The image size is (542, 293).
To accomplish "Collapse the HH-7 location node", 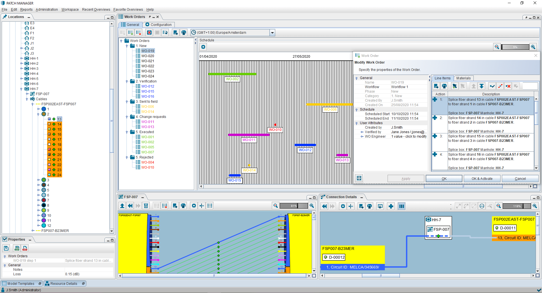I will pyautogui.click(x=21, y=89).
